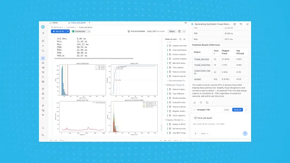290x163 pixels.
Task: Collapse the Deploy Model section in contents
Action: 165,120
